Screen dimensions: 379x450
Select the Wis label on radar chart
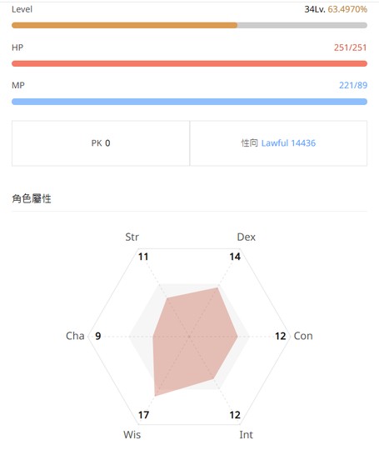pyautogui.click(x=132, y=434)
